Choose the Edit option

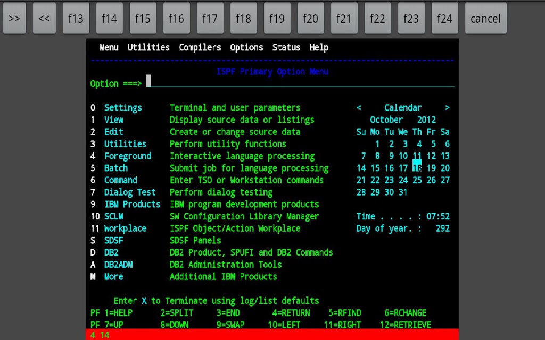point(113,132)
